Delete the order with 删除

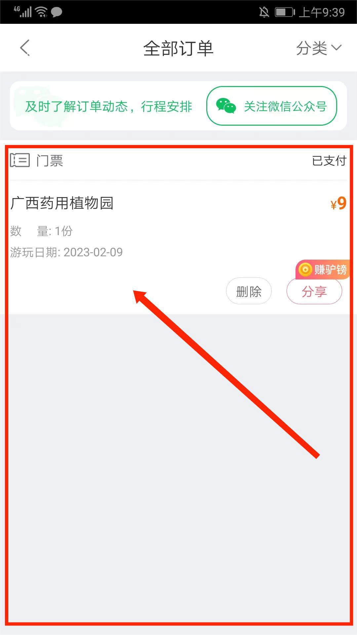tap(249, 291)
